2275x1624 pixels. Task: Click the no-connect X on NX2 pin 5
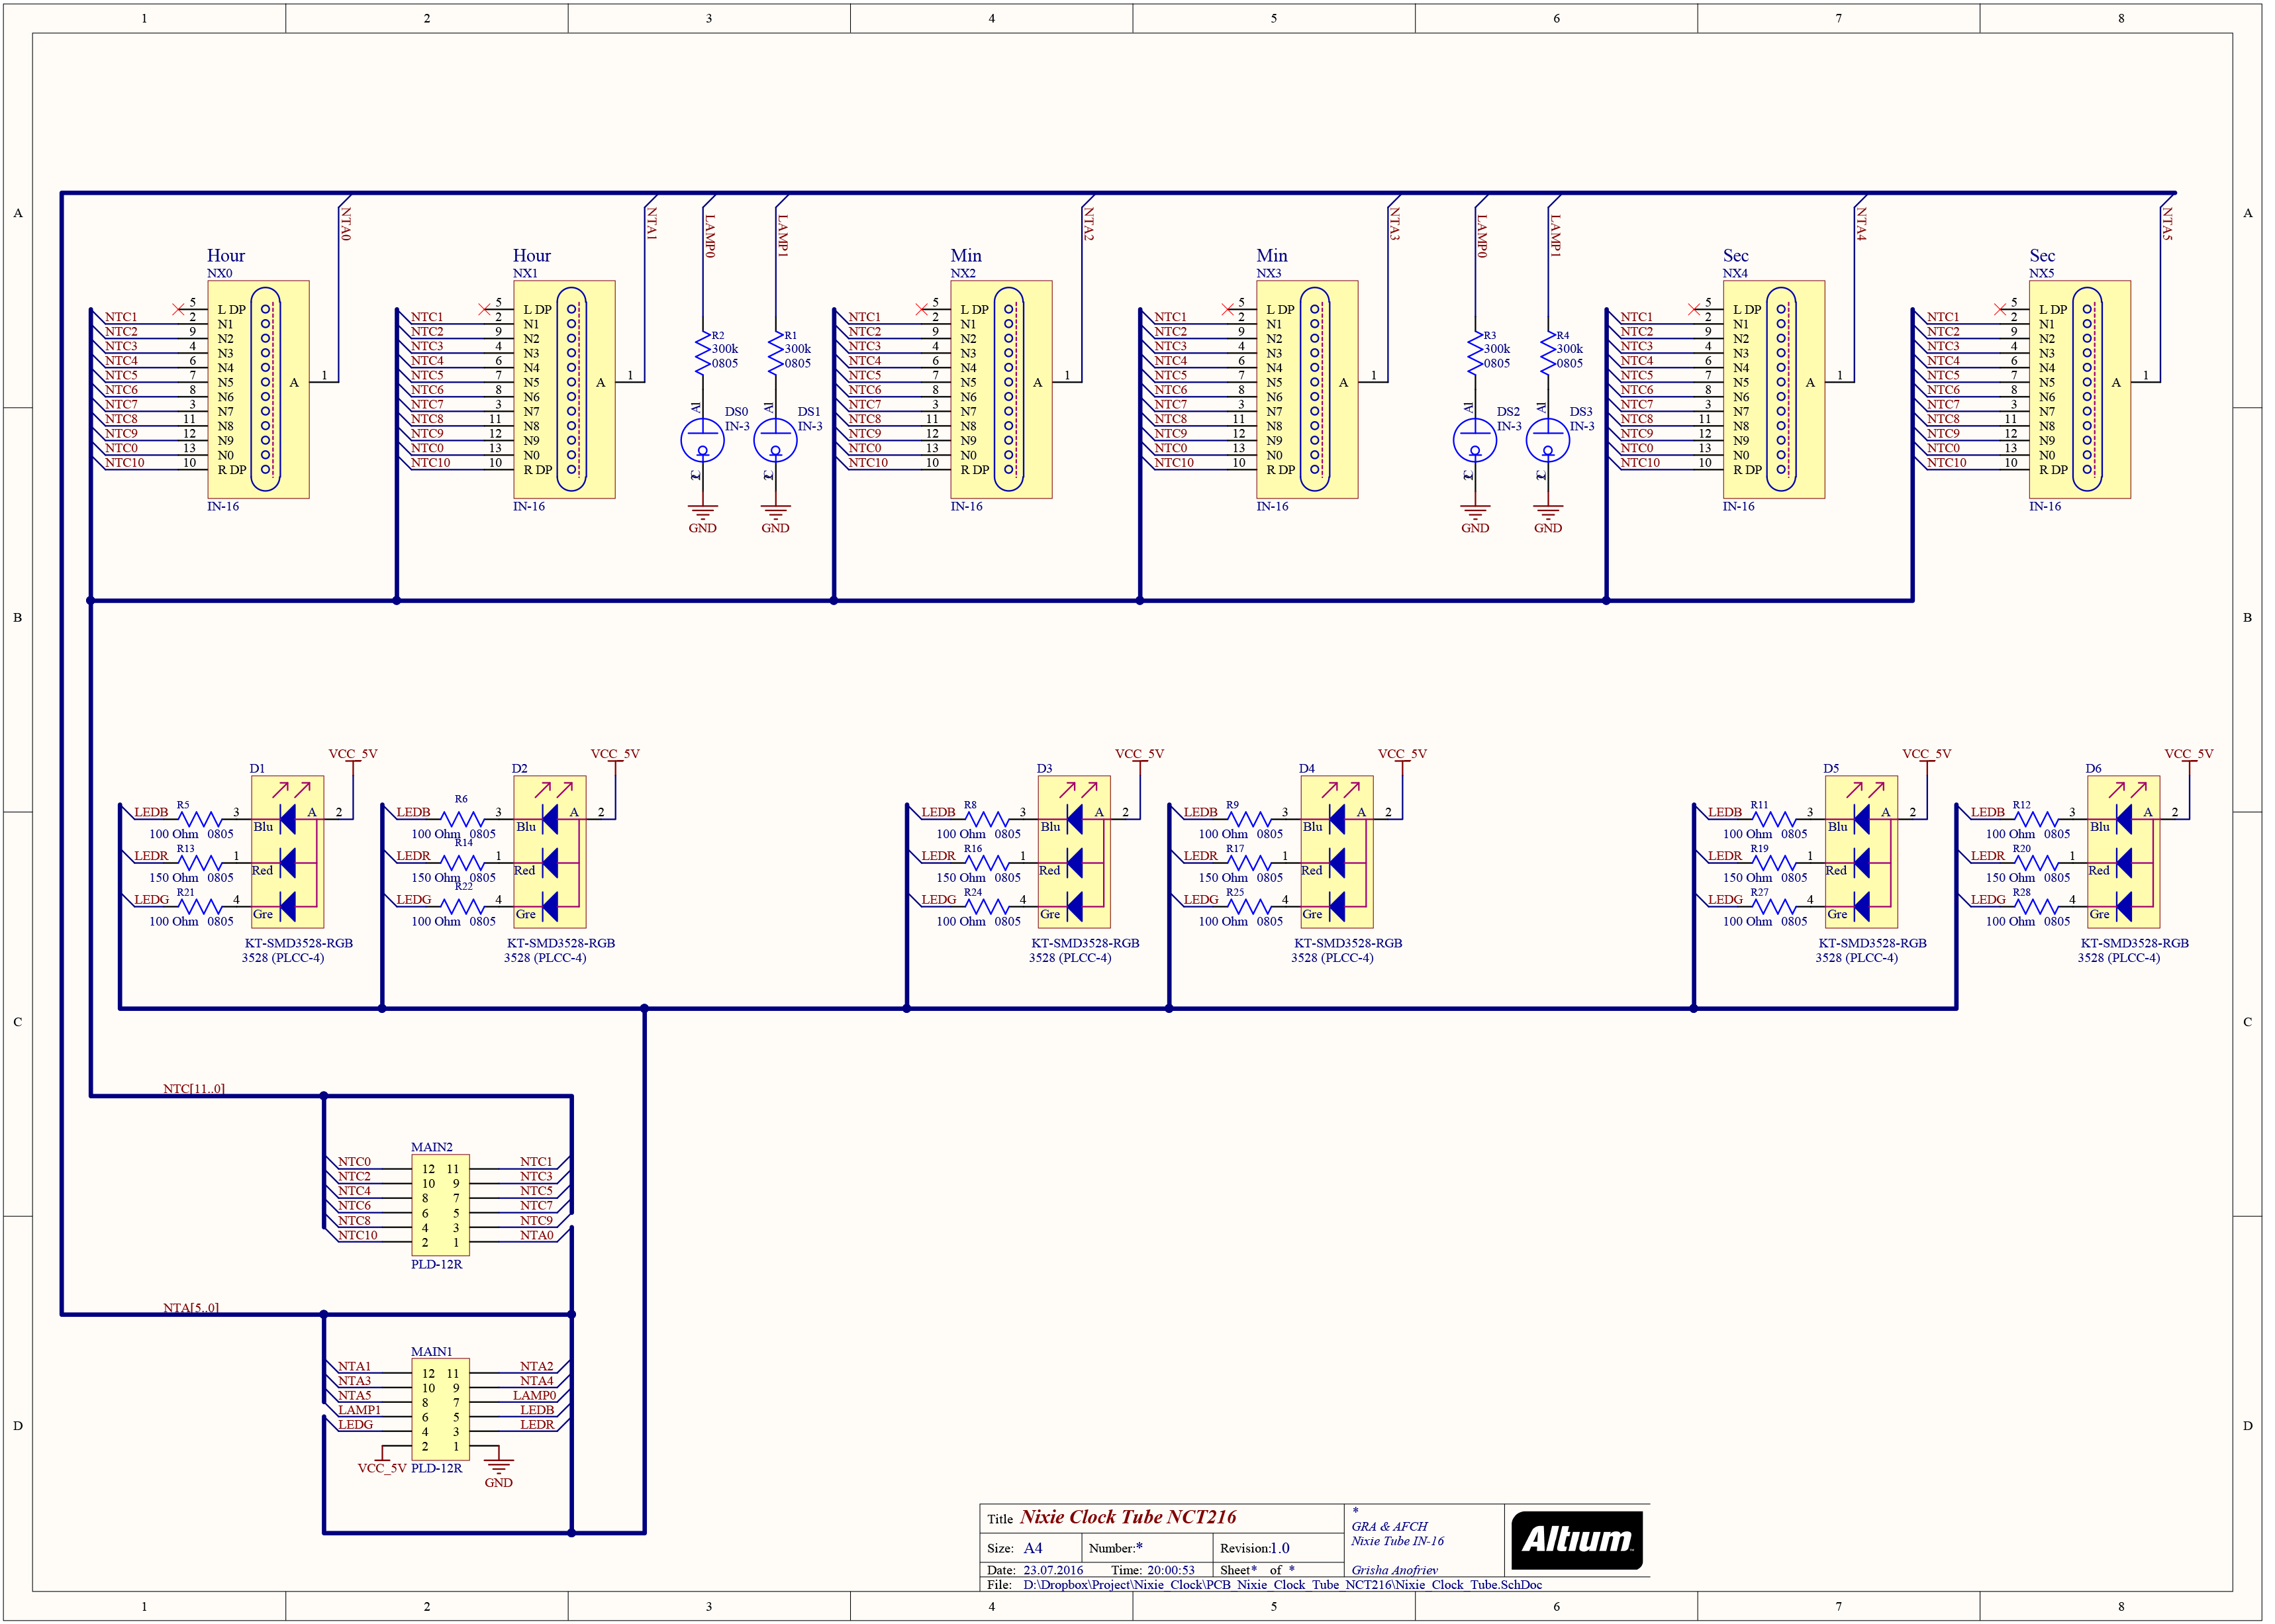coord(921,309)
